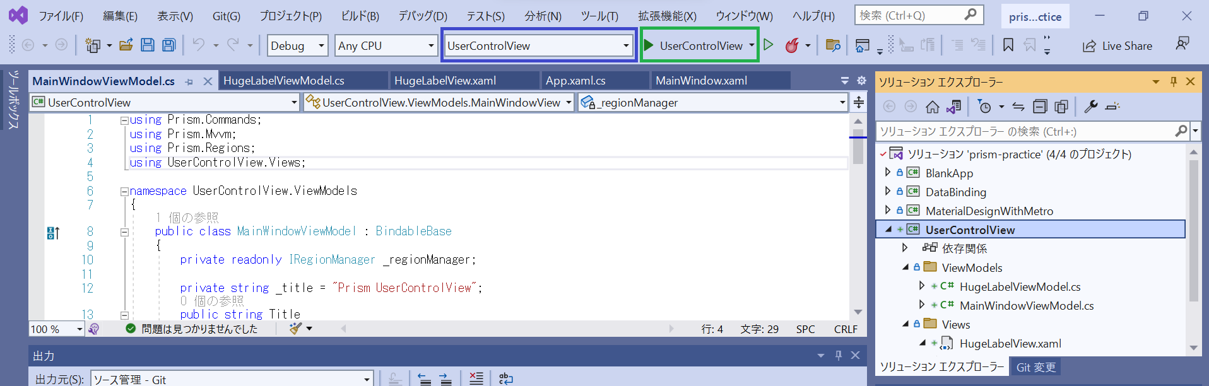1209x386 pixels.
Task: Open the デバッグ(D) menu
Action: pyautogui.click(x=423, y=16)
